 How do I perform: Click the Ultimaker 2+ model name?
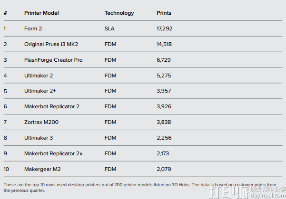click(x=40, y=91)
